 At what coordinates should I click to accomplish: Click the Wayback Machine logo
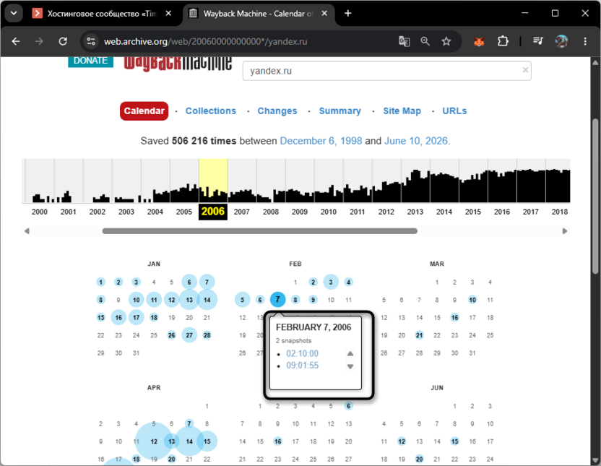(178, 64)
